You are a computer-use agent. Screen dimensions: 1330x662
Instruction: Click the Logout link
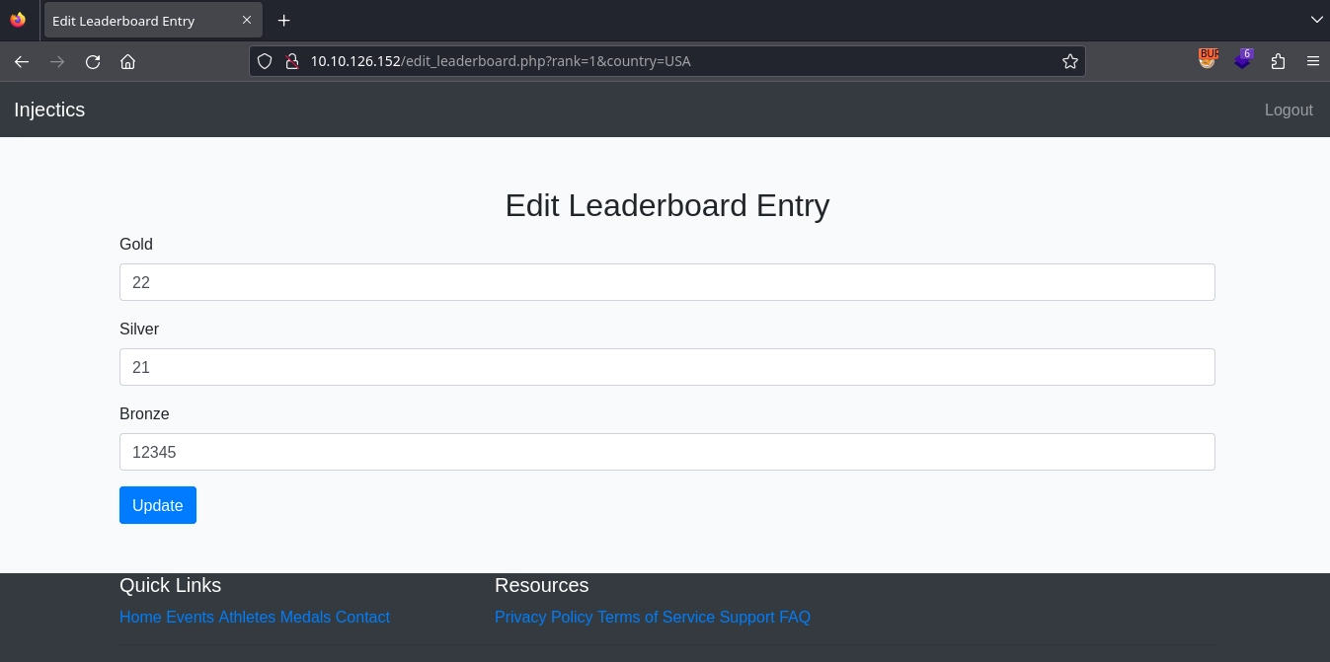[x=1289, y=110]
